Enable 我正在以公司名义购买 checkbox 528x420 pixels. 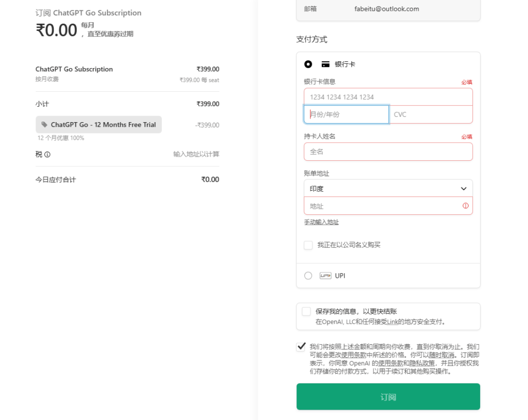click(308, 245)
